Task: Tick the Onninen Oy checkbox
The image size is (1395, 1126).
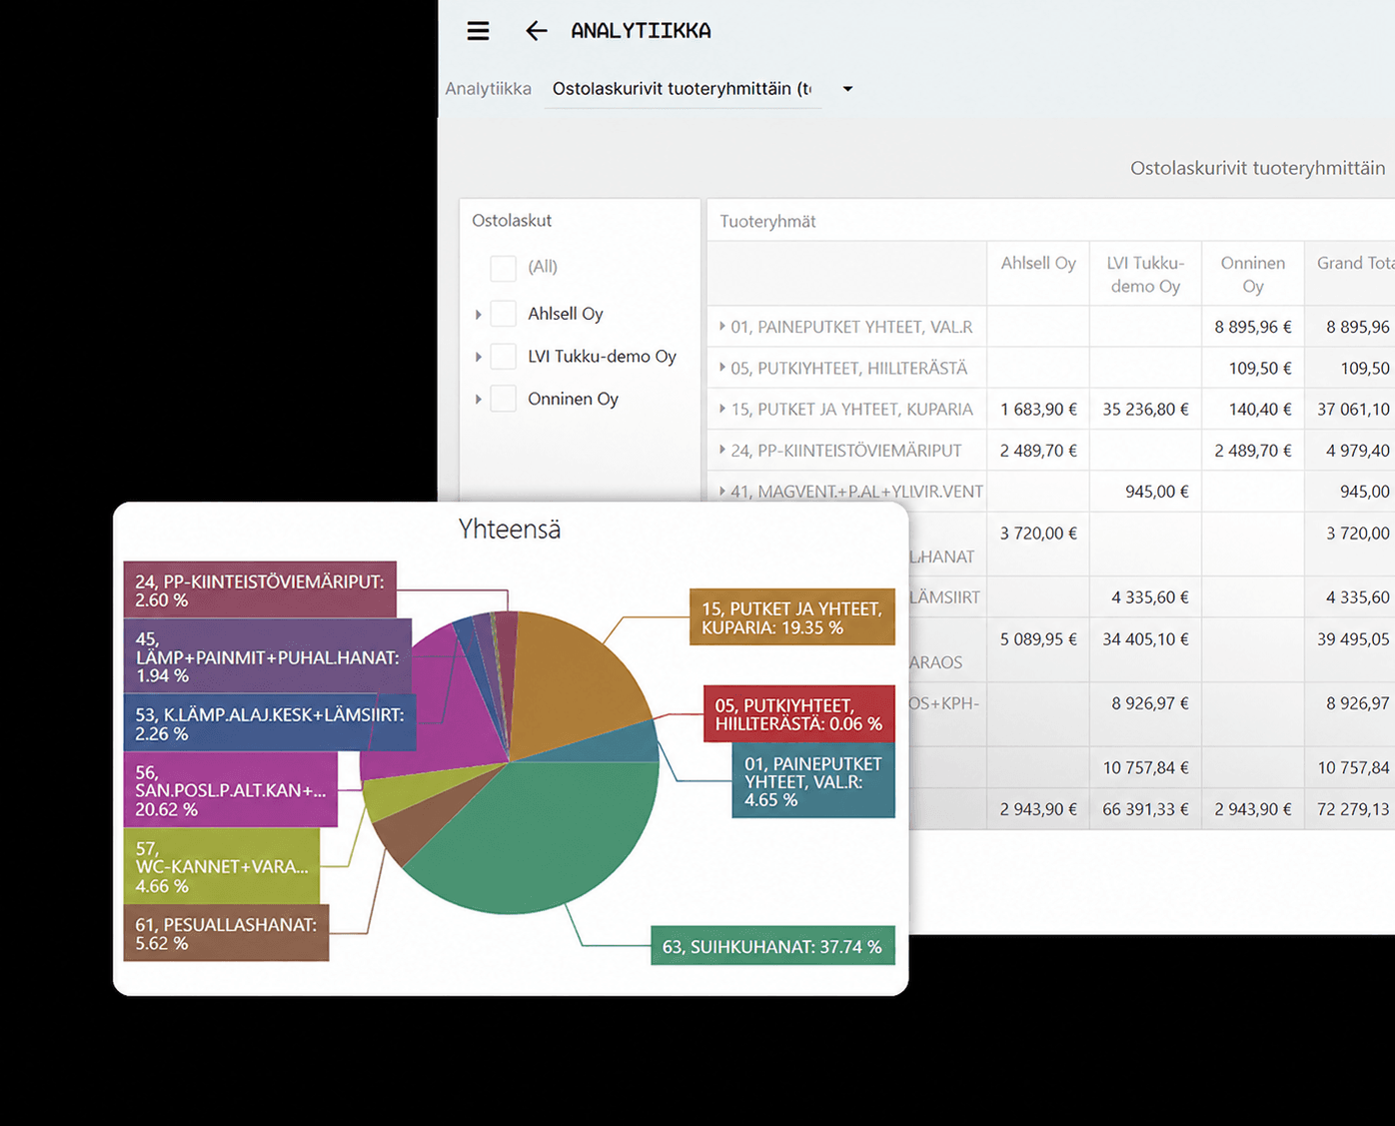Action: tap(504, 399)
